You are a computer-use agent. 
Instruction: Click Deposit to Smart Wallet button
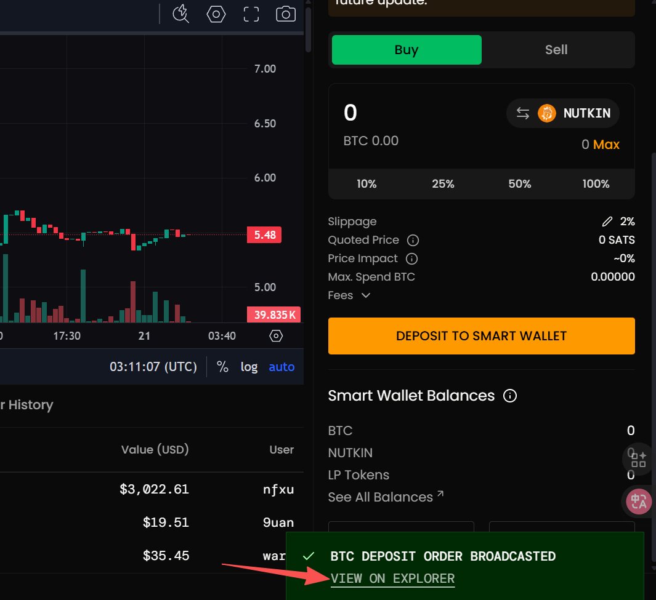point(481,336)
